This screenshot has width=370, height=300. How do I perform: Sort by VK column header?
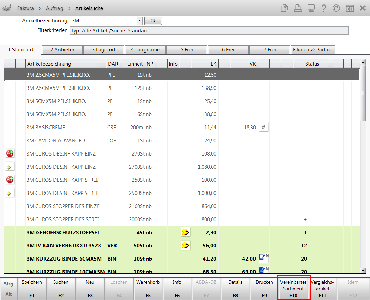click(244, 64)
